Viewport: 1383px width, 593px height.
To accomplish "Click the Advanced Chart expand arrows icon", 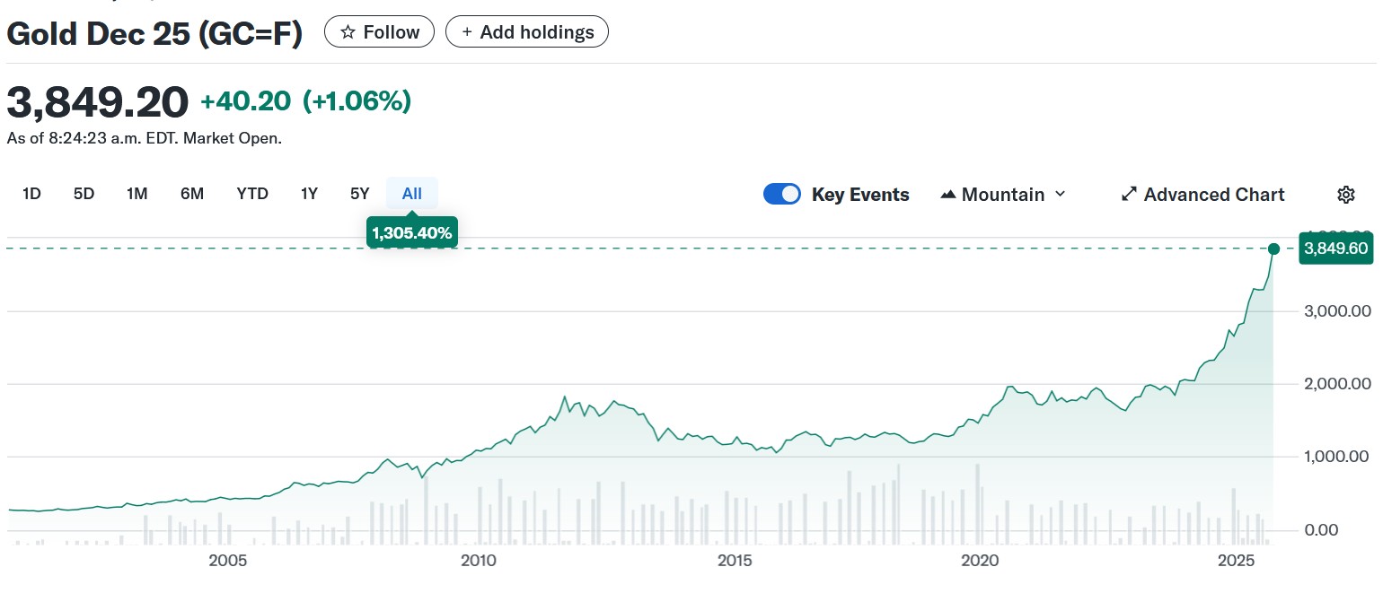I will (1129, 195).
